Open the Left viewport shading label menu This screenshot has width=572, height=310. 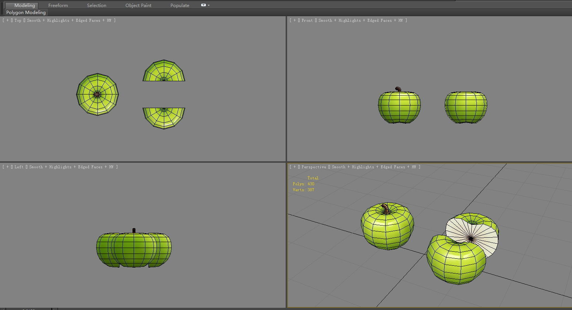[x=71, y=167]
